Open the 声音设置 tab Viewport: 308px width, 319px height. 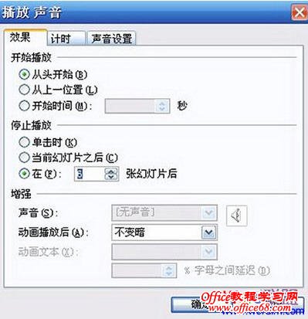pyautogui.click(x=112, y=39)
